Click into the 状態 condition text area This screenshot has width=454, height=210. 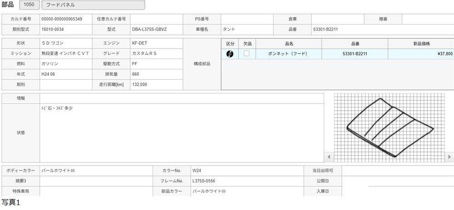tap(182, 133)
